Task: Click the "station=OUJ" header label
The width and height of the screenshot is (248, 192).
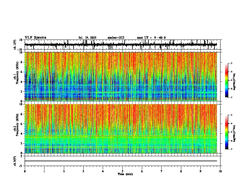Action: click(x=116, y=38)
